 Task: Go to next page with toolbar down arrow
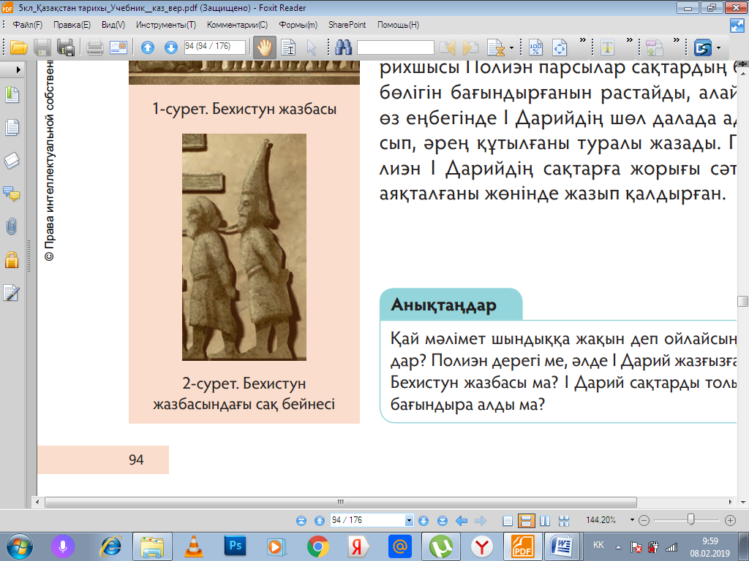pos(170,47)
